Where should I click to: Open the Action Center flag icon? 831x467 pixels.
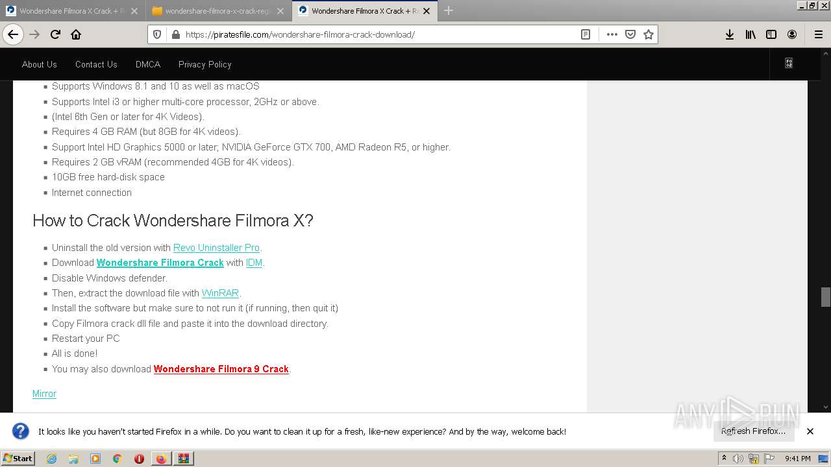point(769,459)
